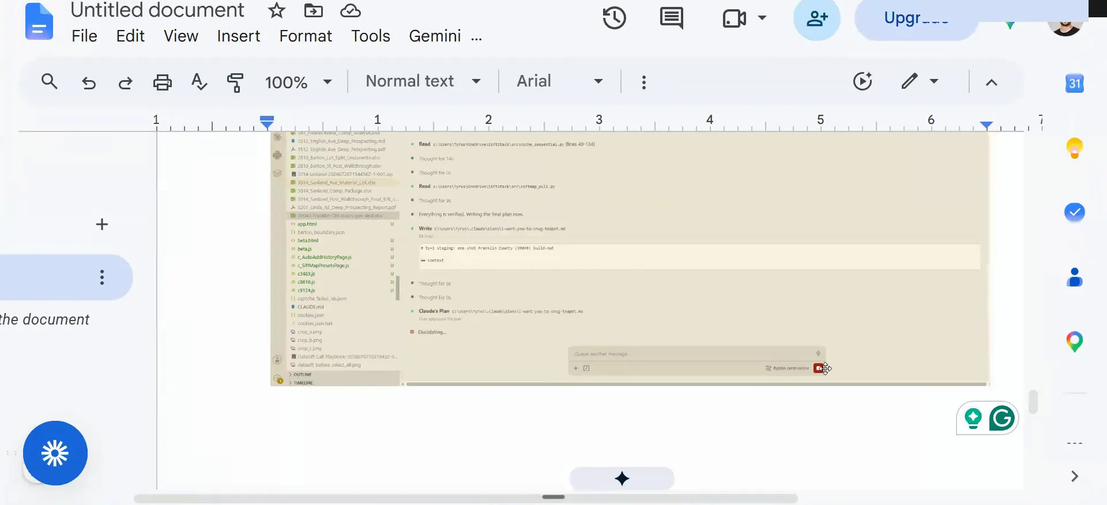Open Contacts side panel

point(1074,277)
